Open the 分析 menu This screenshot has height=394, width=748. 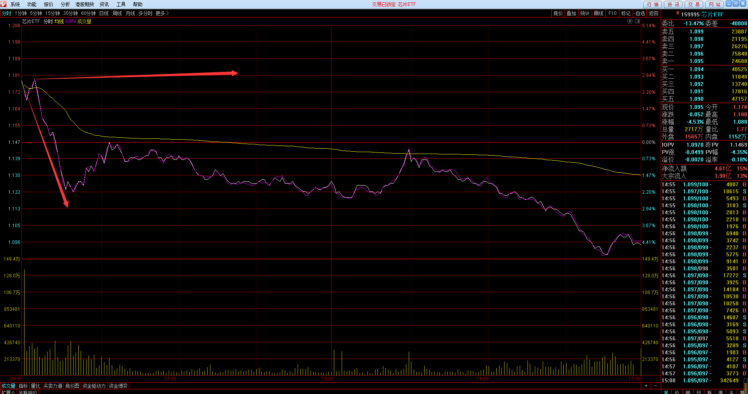(x=65, y=4)
